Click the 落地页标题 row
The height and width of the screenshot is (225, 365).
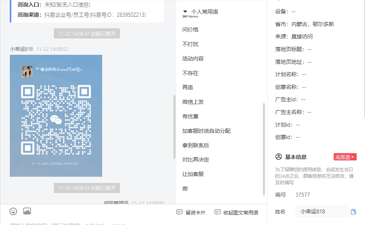tap(293, 49)
